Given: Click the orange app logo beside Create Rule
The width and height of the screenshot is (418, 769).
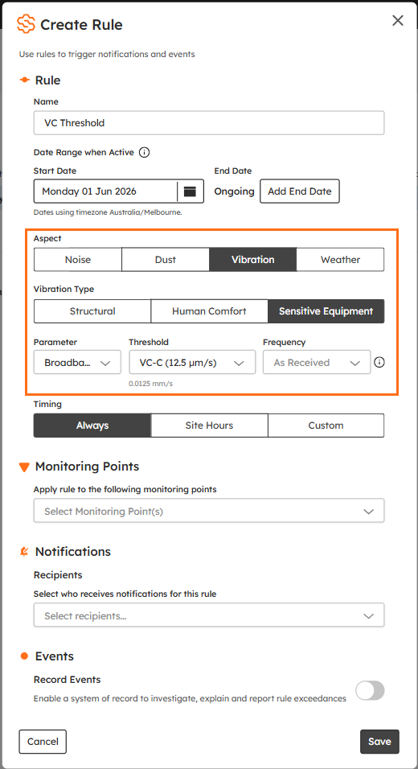Looking at the screenshot, I should 26,23.
